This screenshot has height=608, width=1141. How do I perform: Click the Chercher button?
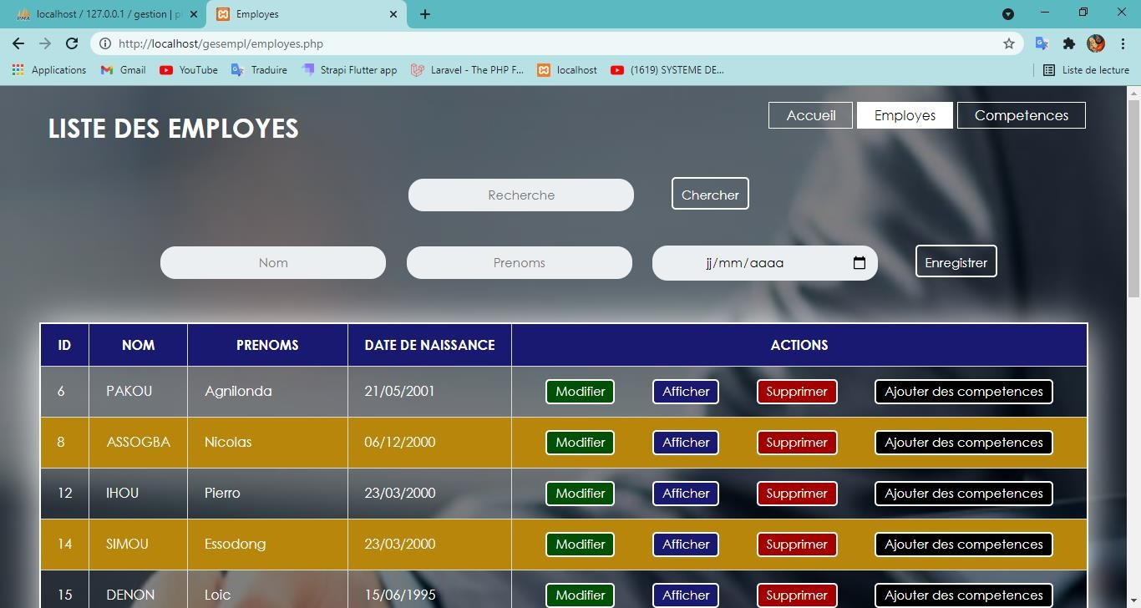[710, 194]
